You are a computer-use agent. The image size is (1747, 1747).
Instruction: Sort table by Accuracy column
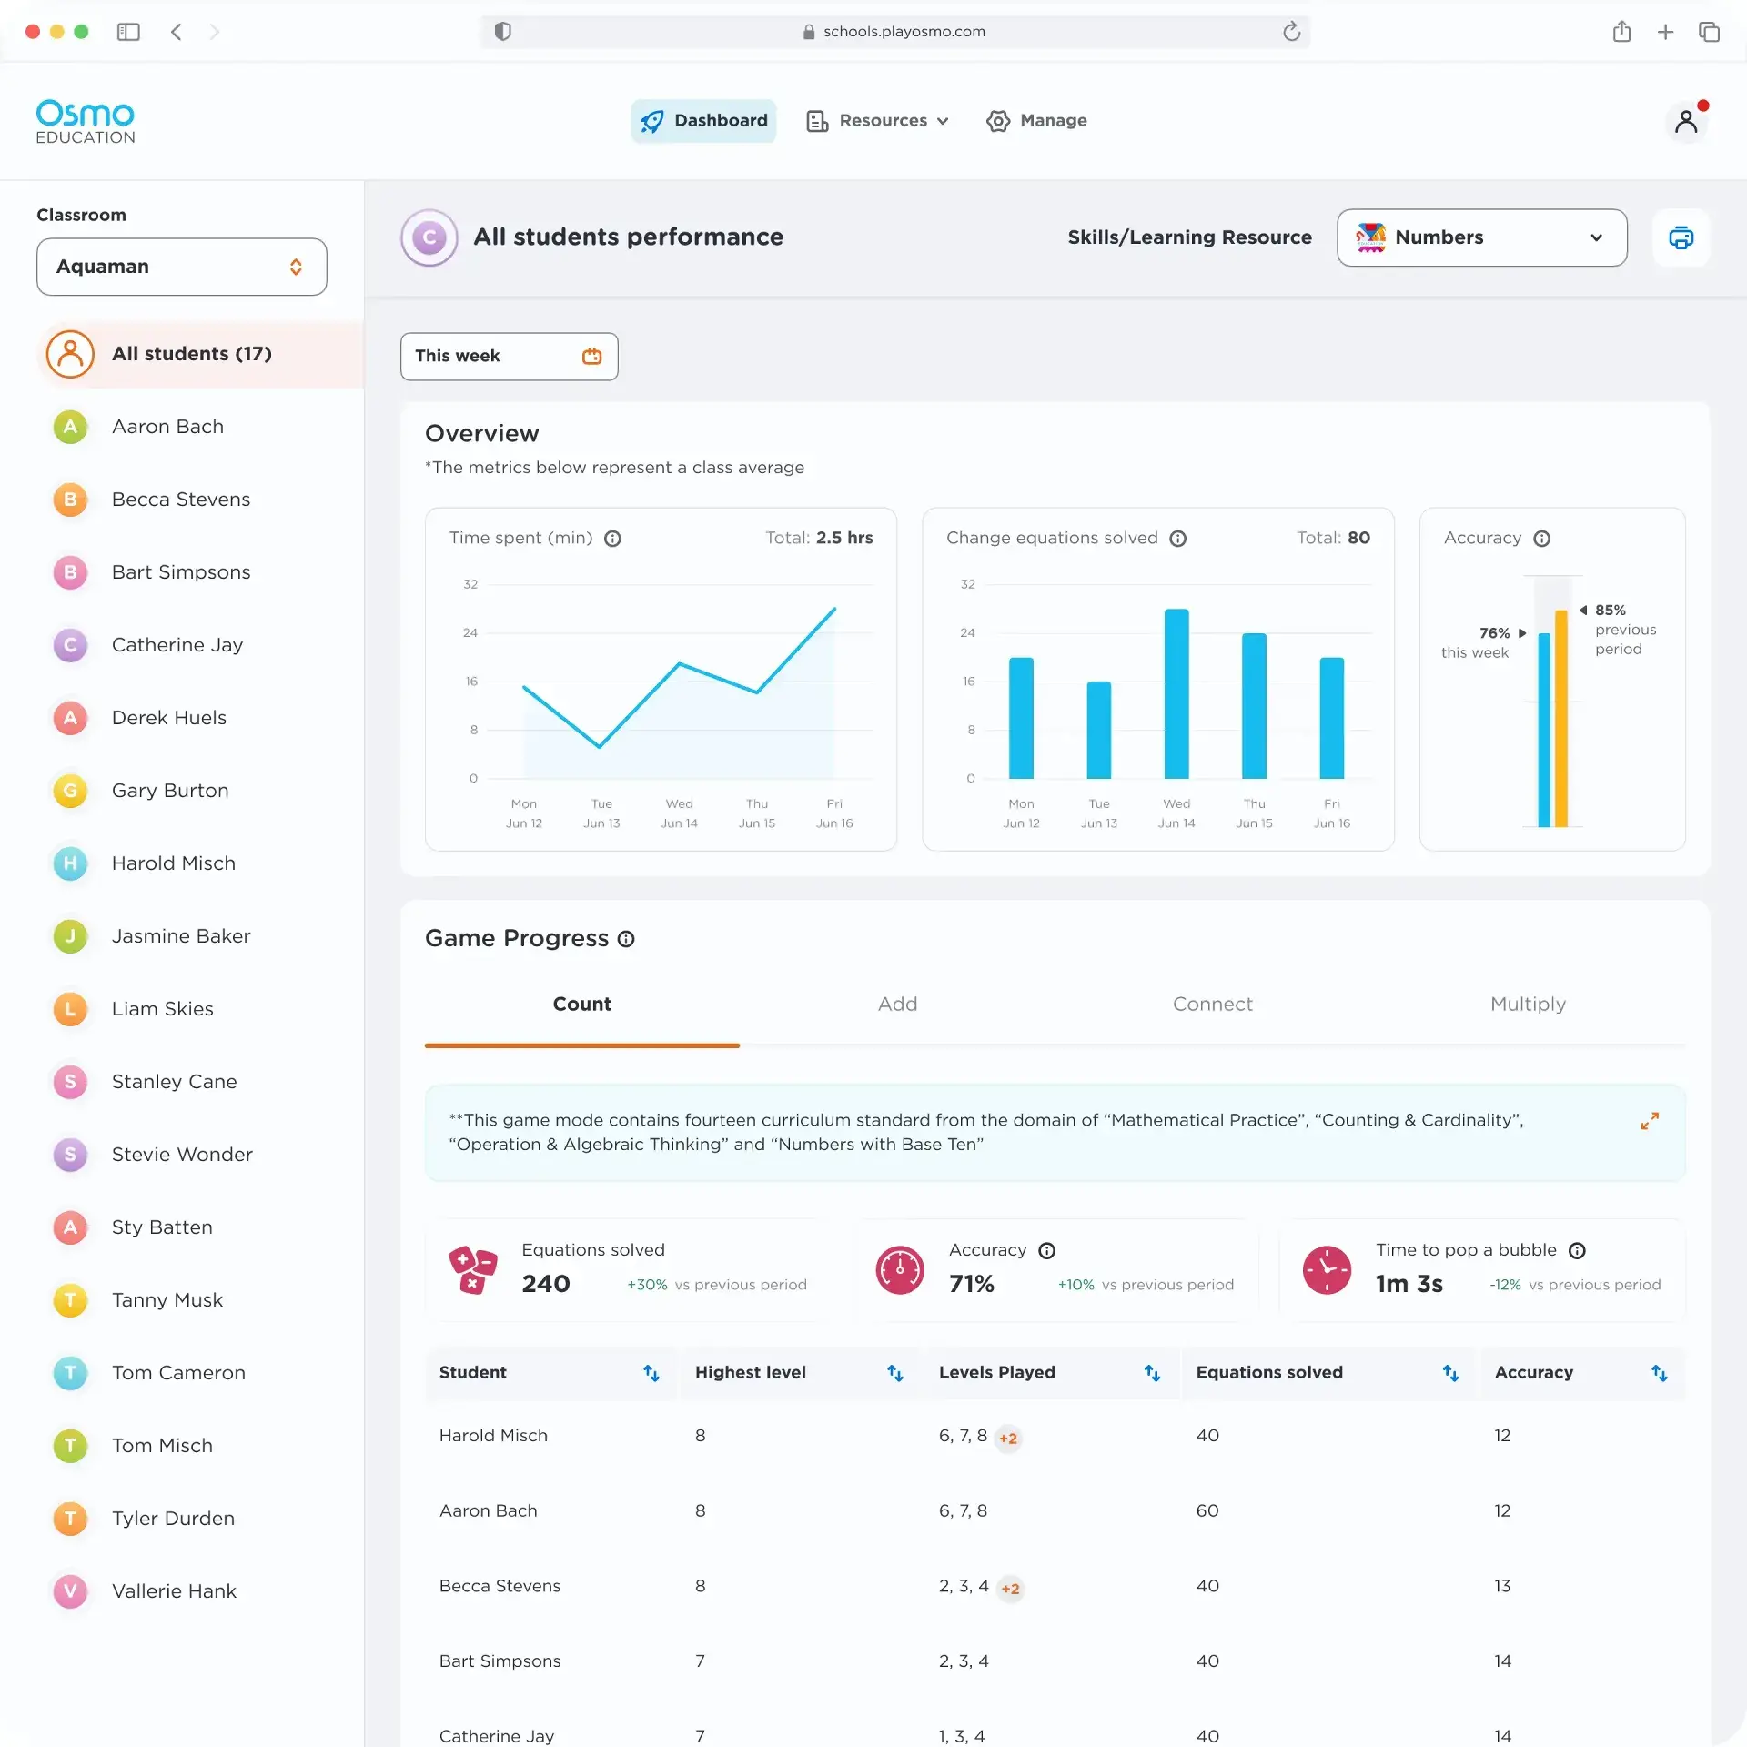1660,1373
